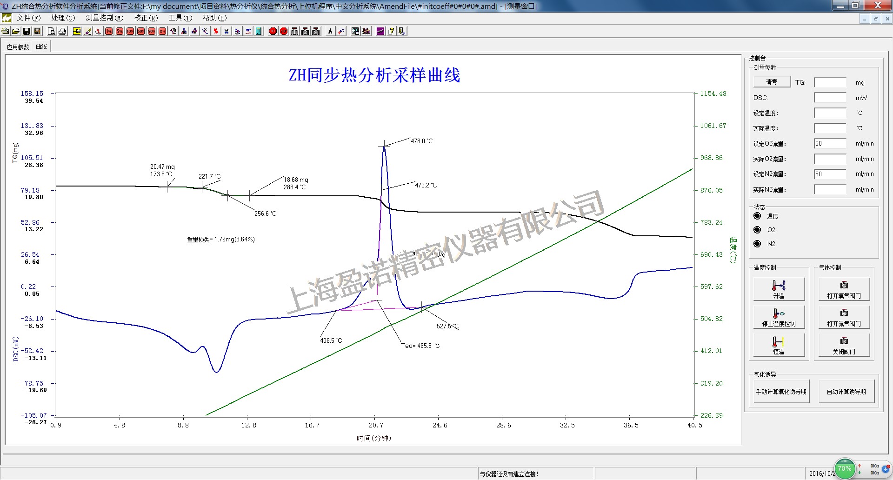The image size is (893, 480).
Task: Open the 校正(R) menu
Action: (146, 18)
